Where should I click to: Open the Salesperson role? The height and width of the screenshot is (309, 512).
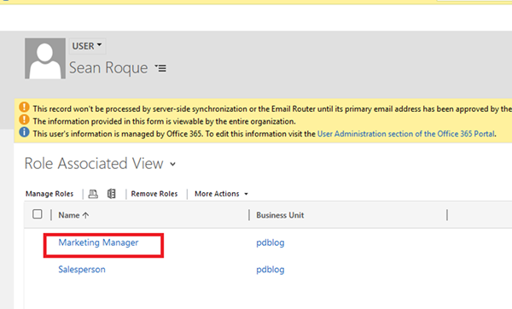(82, 270)
